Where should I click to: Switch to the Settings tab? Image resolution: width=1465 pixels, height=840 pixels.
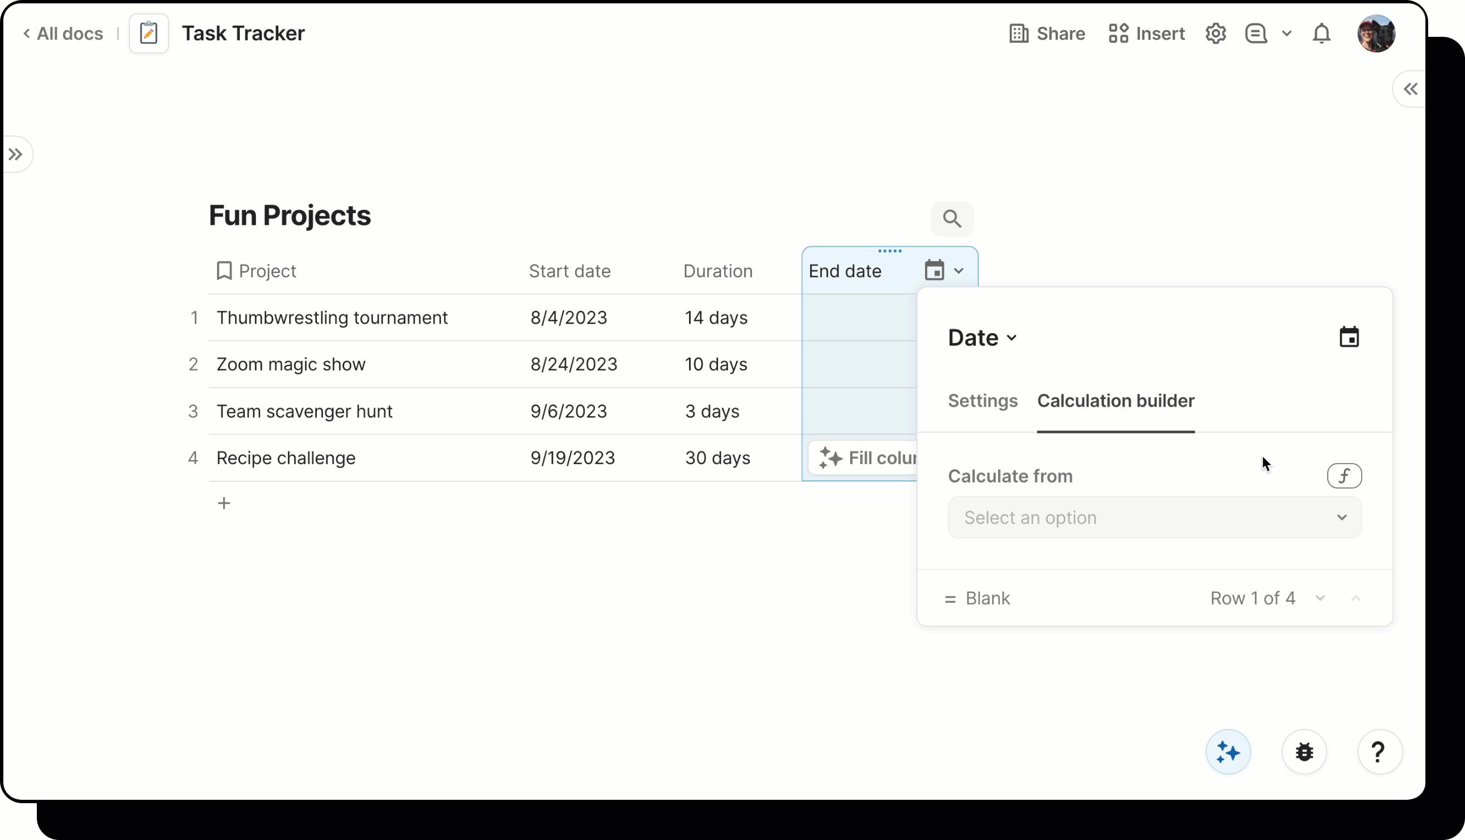(982, 401)
